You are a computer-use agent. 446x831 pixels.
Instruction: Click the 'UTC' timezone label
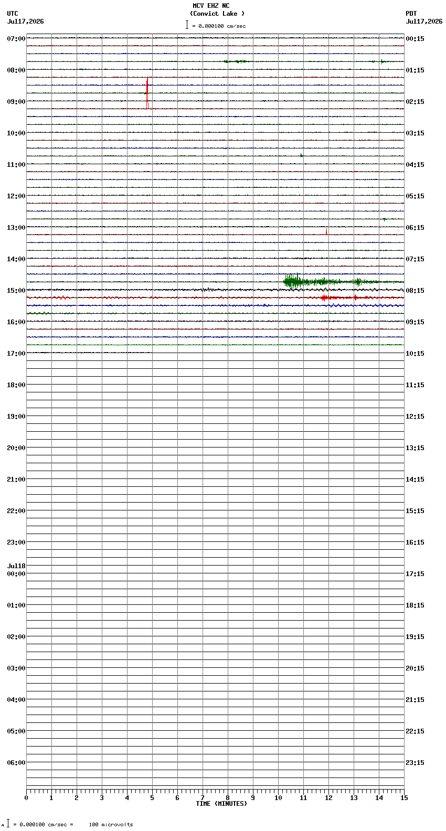13,14
